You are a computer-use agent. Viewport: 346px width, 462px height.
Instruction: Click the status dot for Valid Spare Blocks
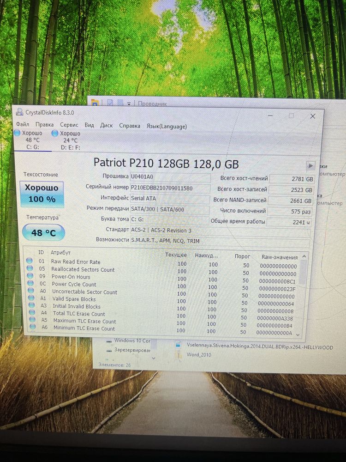pyautogui.click(x=31, y=298)
